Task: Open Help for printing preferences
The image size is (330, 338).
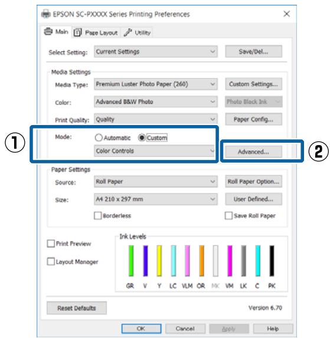Action: tap(273, 329)
